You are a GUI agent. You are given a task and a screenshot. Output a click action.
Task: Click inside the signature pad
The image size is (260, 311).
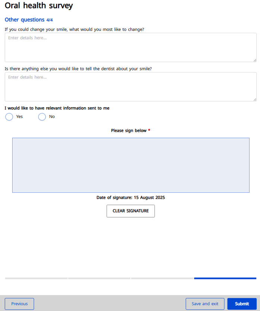[x=130, y=165]
